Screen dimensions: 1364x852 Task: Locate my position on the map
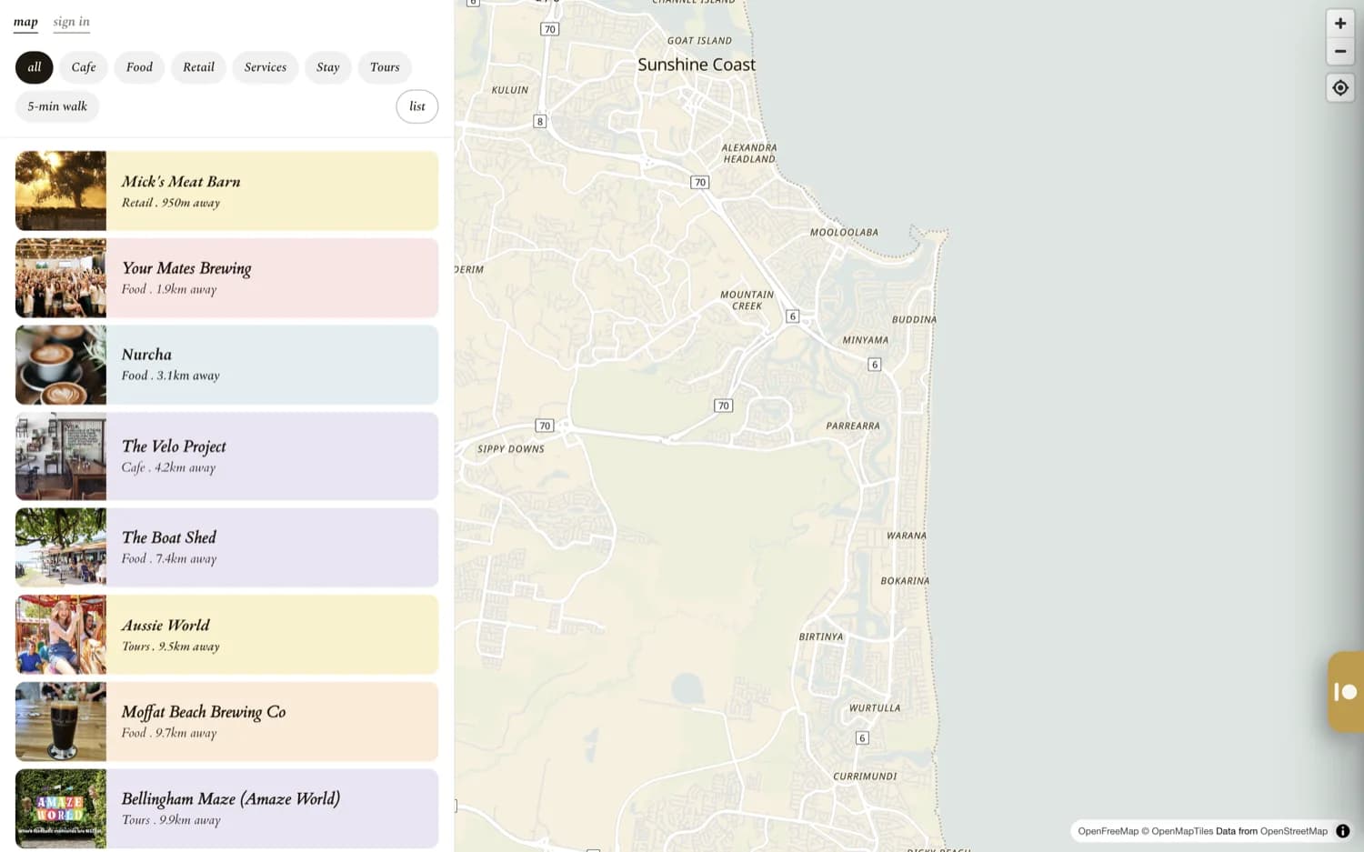1339,88
